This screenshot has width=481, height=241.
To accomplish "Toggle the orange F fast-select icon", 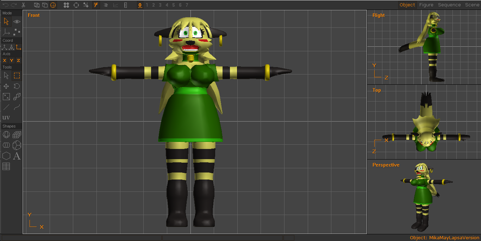I will pos(96,5).
